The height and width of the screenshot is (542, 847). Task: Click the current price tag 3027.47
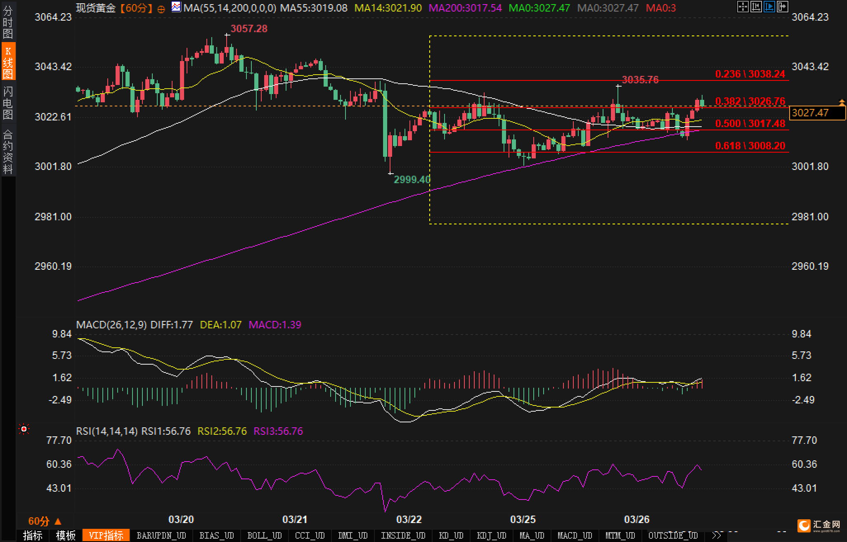pyautogui.click(x=817, y=113)
